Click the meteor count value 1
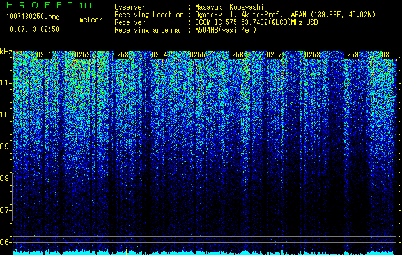 pos(91,29)
